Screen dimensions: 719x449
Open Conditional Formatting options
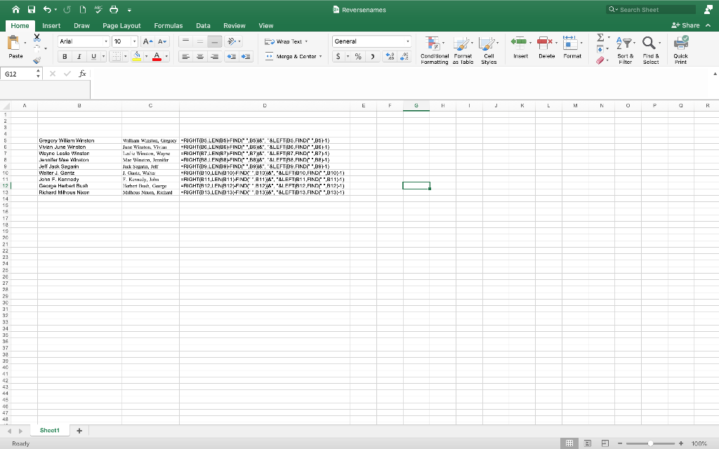click(x=434, y=49)
